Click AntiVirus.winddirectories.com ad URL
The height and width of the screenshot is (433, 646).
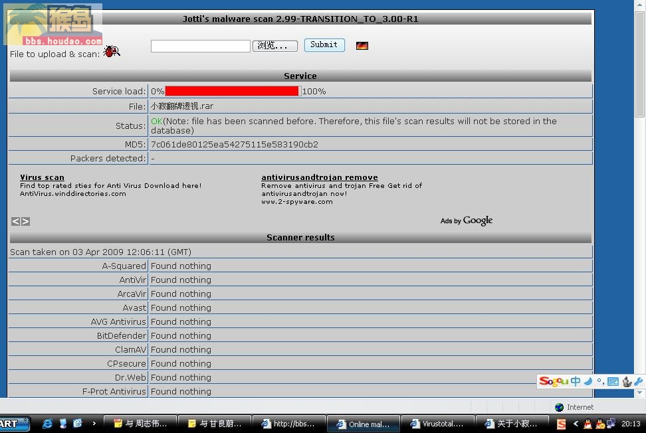click(73, 194)
